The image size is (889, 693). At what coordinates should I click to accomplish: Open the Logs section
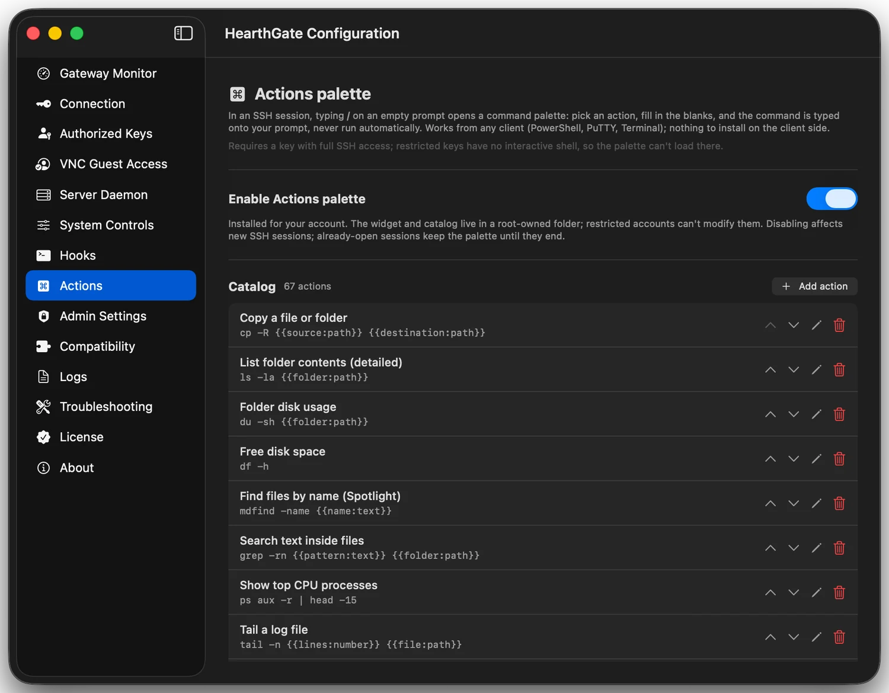pos(111,377)
